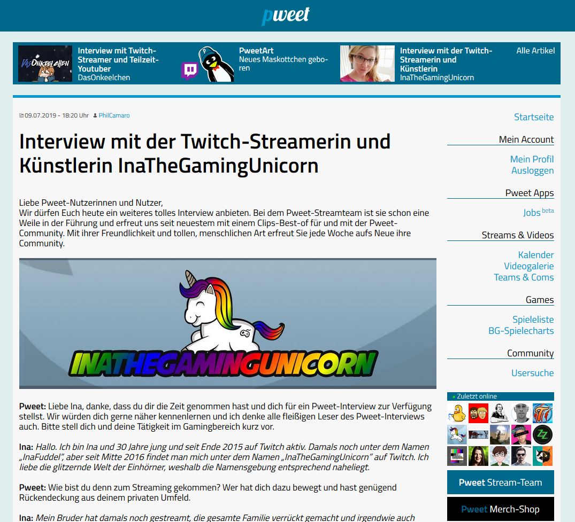Click Ausloggen to log out
Image resolution: width=575 pixels, height=522 pixels.
click(x=532, y=170)
